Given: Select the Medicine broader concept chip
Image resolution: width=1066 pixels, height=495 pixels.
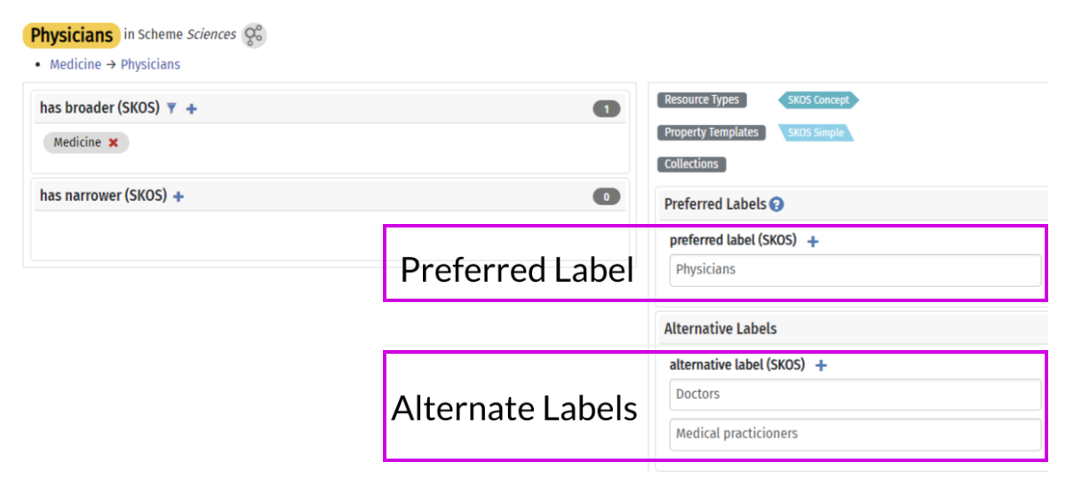Looking at the screenshot, I should coord(77,142).
